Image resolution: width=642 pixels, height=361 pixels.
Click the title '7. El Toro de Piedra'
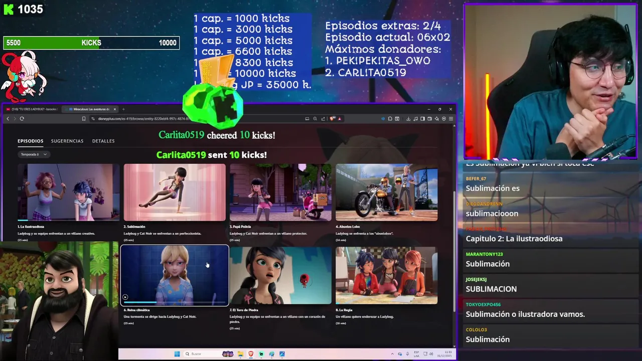pos(244,310)
